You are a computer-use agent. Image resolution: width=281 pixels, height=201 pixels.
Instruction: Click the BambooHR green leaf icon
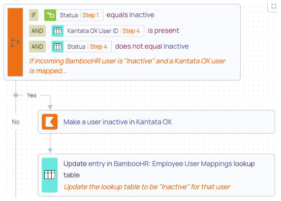pos(50,15)
